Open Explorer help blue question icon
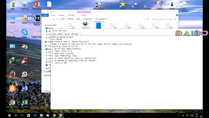The image size is (209, 118). 177,15
